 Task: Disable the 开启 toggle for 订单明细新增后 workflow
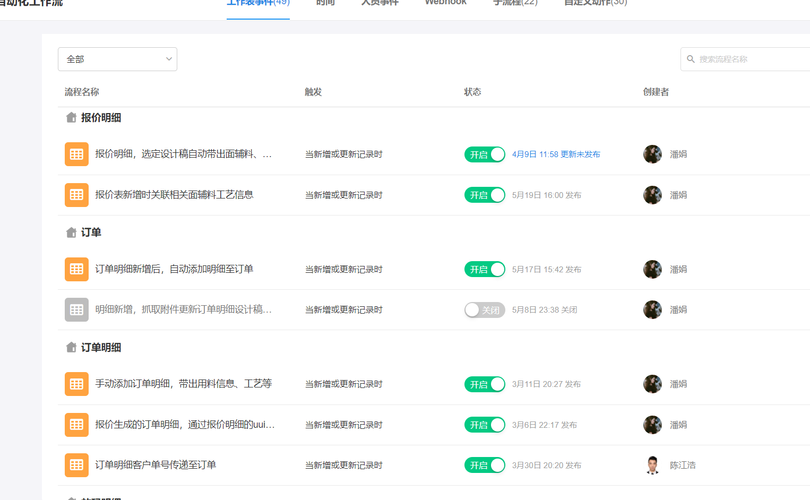pyautogui.click(x=485, y=269)
